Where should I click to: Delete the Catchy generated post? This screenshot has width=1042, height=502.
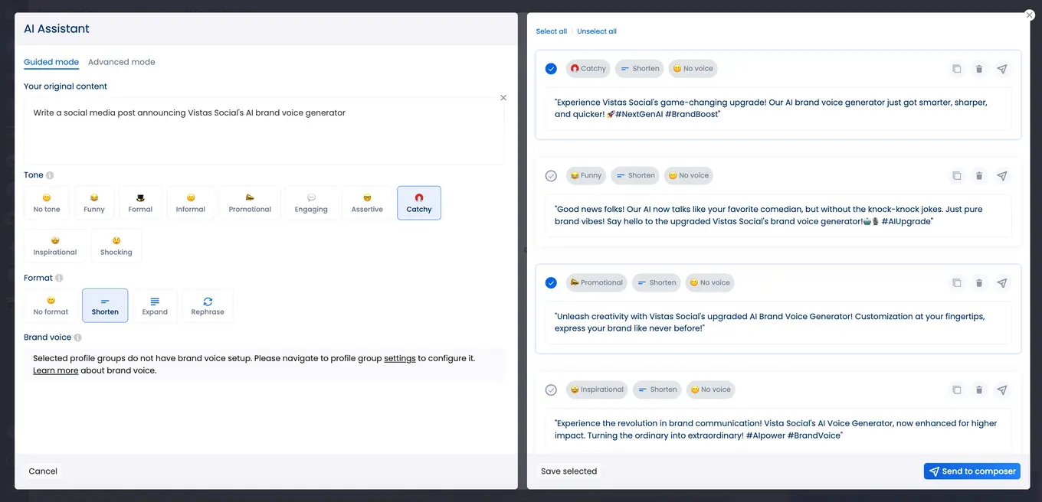[x=979, y=69]
